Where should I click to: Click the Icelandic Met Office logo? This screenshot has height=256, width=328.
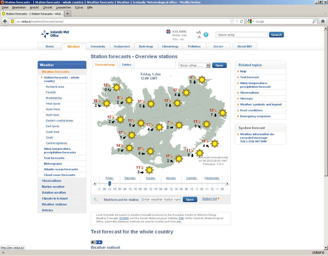pos(55,34)
